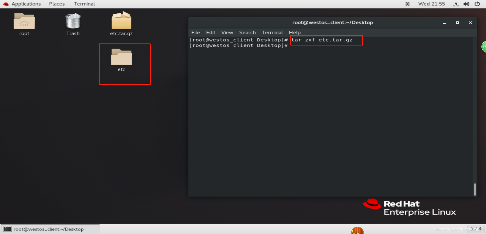Open the Terminal app menu in top bar

(84, 4)
